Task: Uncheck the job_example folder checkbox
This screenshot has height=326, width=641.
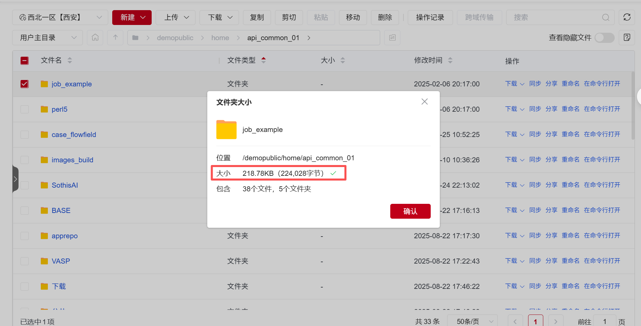Action: click(25, 84)
